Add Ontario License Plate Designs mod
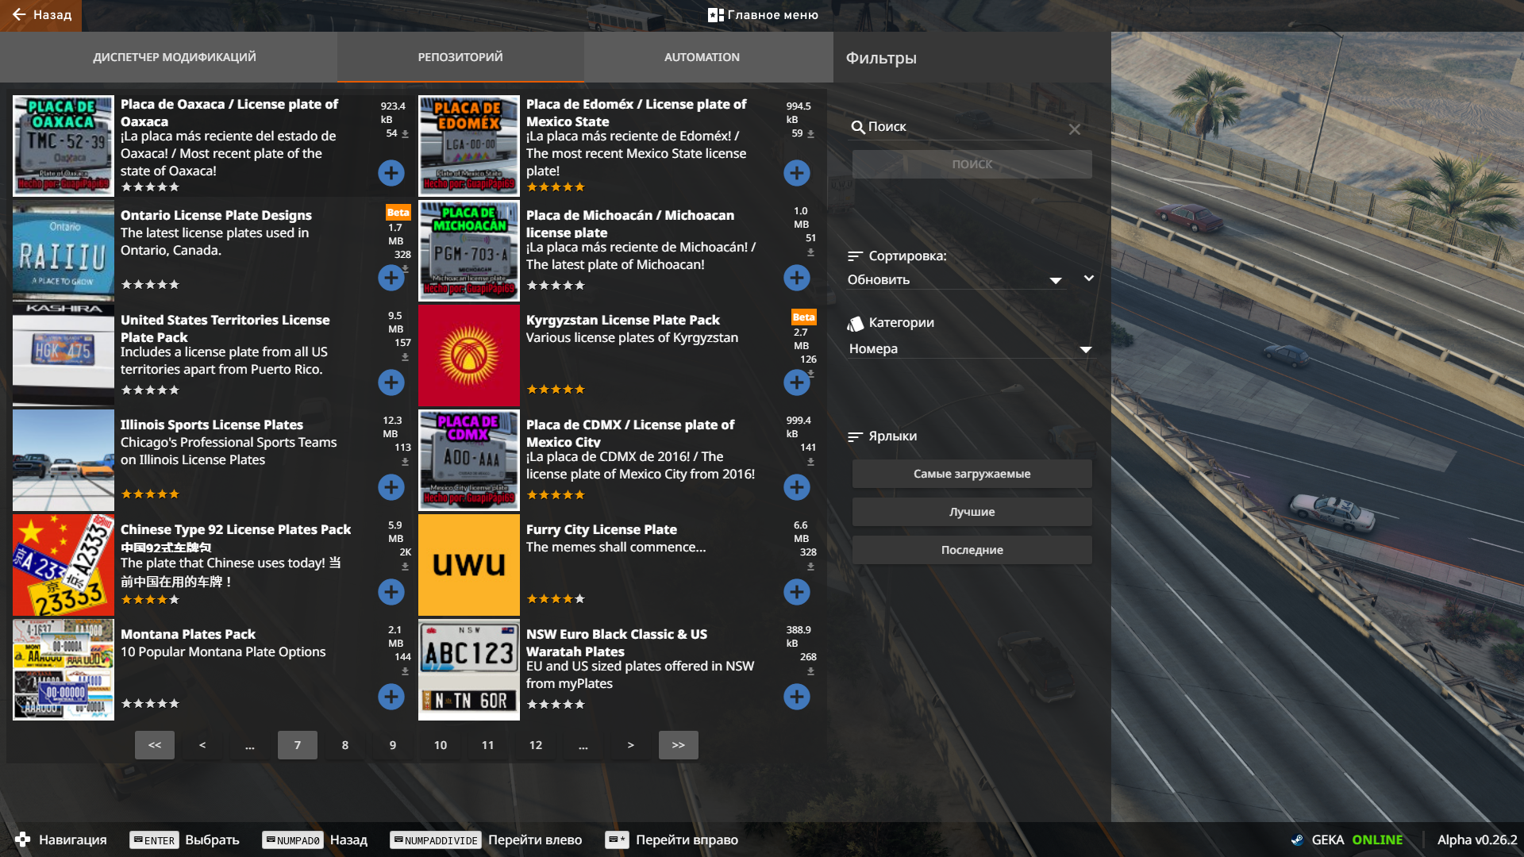 tap(391, 278)
